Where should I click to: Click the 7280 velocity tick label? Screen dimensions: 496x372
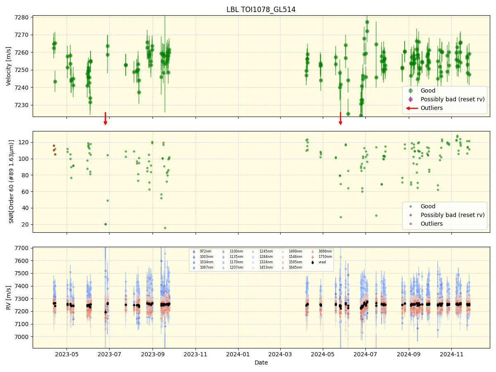click(x=22, y=17)
